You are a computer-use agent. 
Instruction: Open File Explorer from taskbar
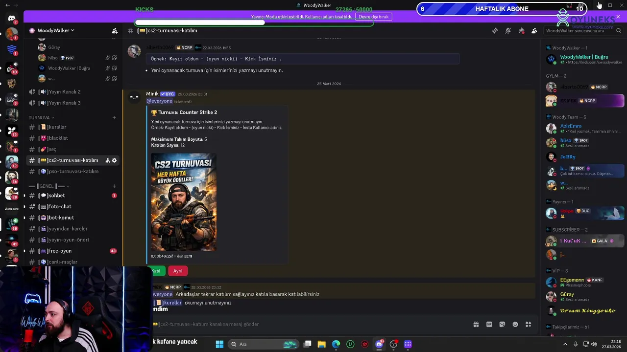click(x=322, y=344)
